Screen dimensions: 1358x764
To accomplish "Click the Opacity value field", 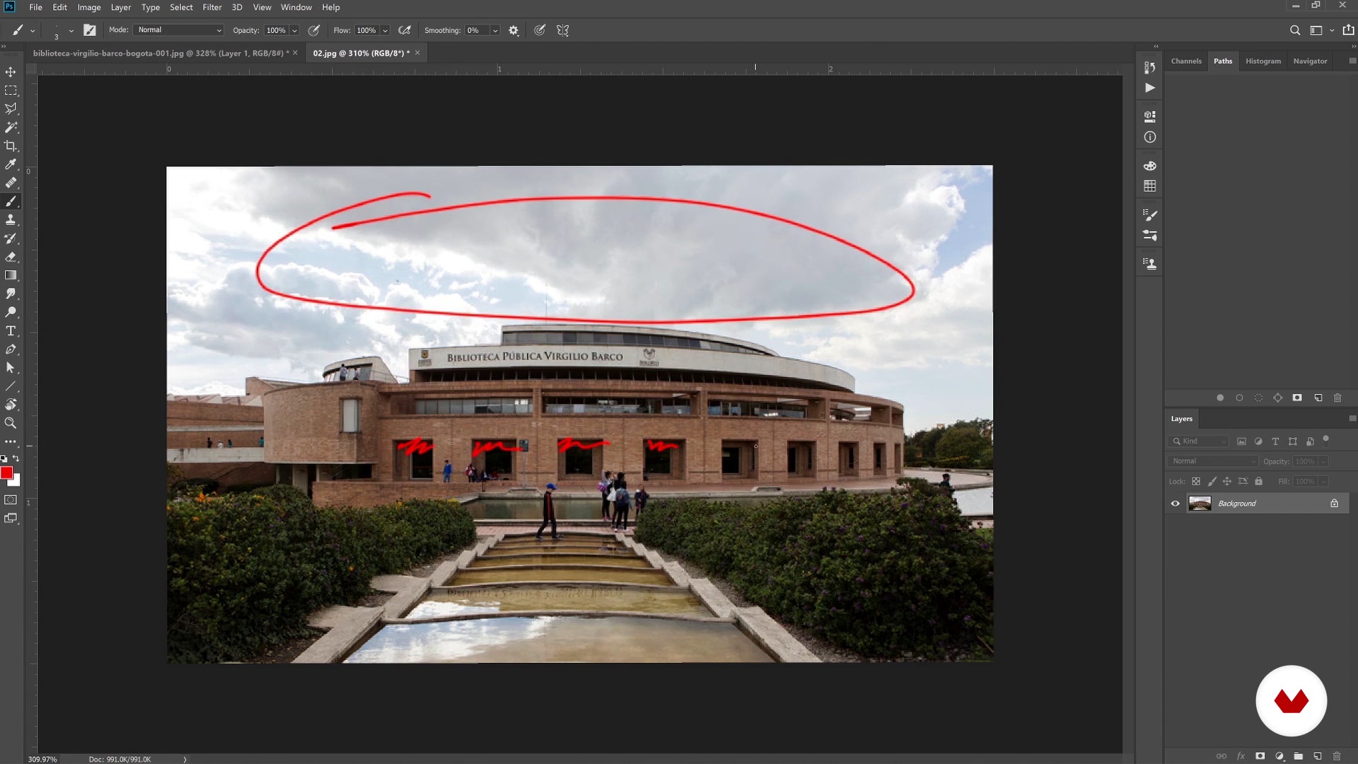I will pos(276,30).
